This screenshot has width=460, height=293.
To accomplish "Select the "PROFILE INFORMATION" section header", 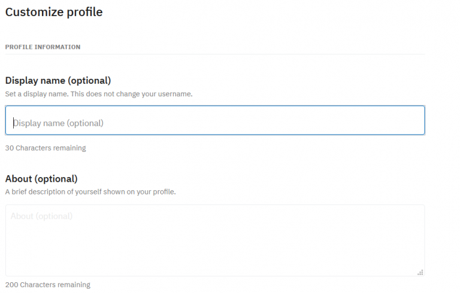I will [43, 47].
